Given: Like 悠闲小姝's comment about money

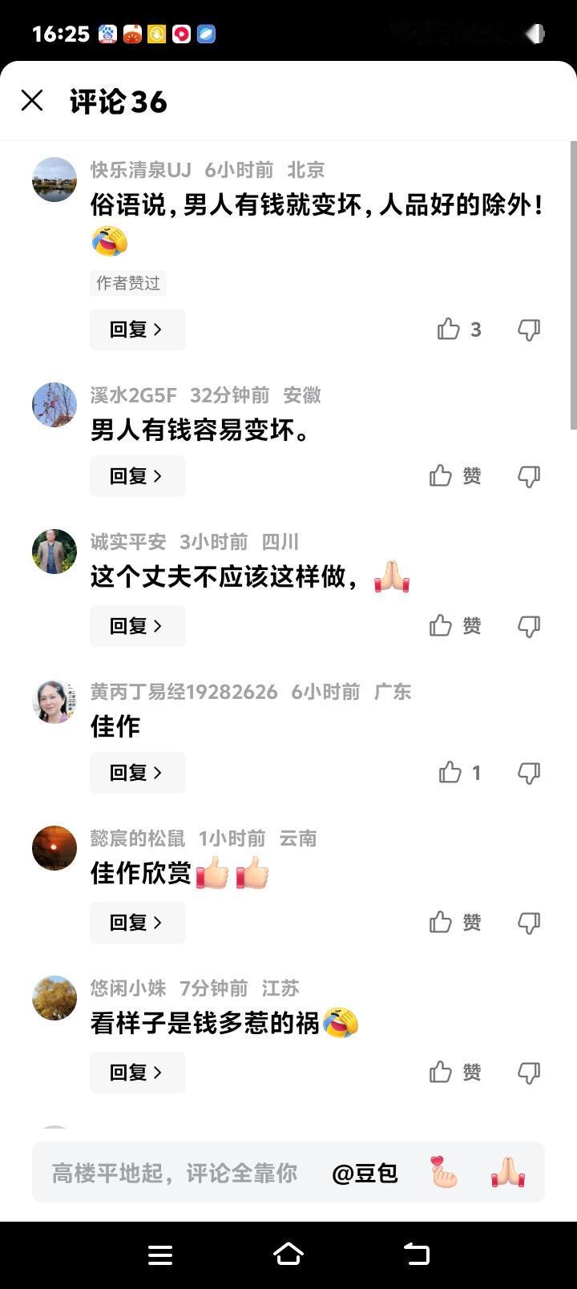Looking at the screenshot, I should (455, 1073).
